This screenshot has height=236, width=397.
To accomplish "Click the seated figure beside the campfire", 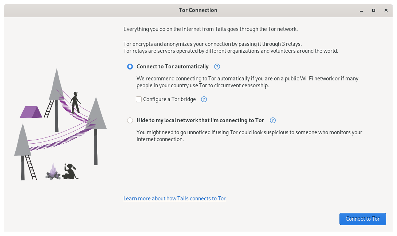I will (69, 172).
